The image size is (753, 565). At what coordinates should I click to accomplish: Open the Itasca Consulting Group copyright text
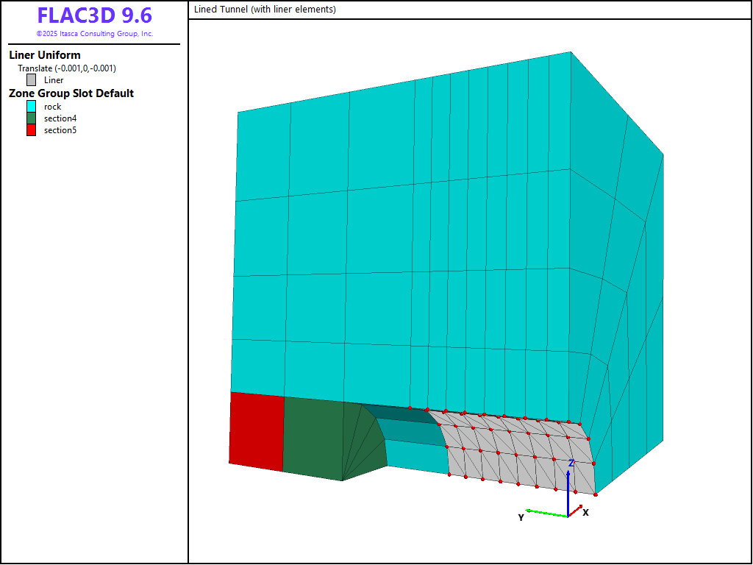tap(94, 34)
